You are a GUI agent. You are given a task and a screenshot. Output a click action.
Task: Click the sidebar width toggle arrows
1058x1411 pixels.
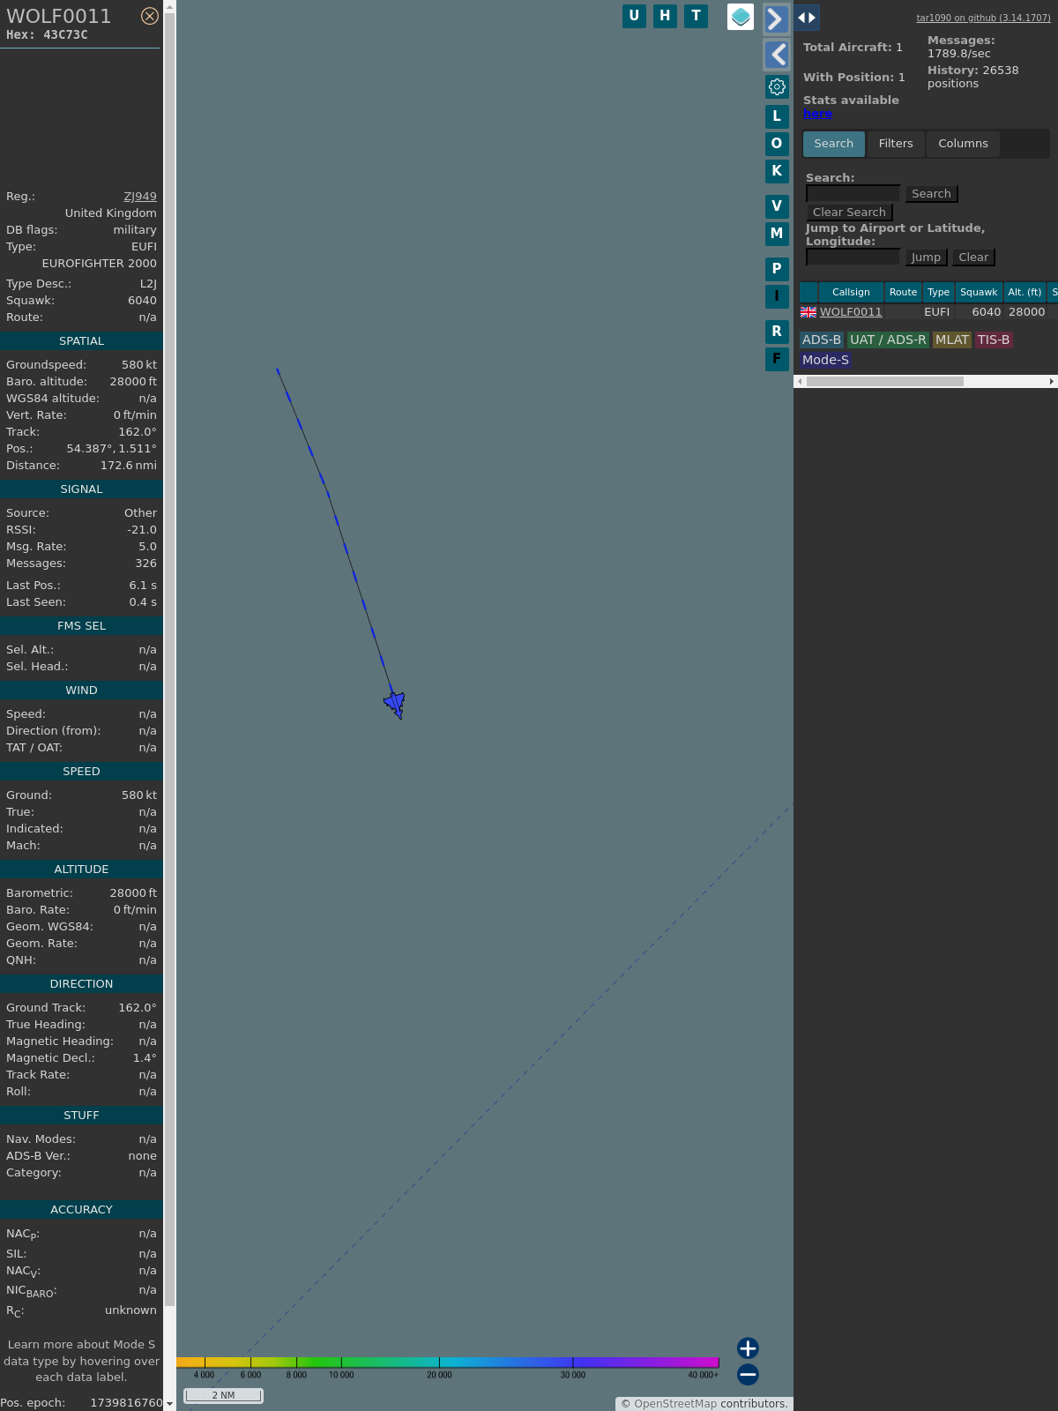[x=807, y=18]
